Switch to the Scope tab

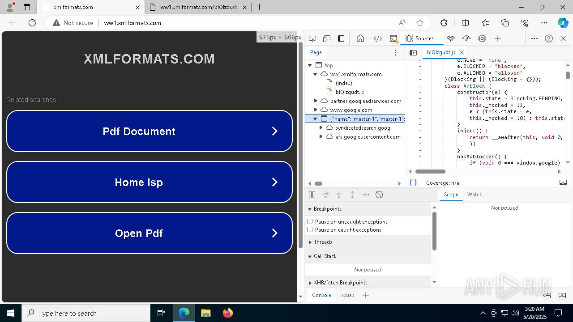coord(451,195)
